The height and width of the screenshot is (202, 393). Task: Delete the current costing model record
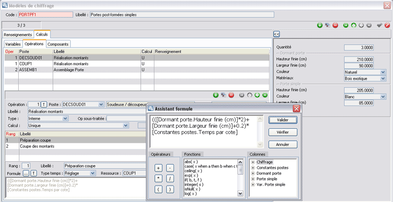(x=335, y=25)
